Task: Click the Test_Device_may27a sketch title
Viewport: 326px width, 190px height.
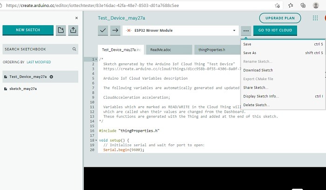Action: 122,18
